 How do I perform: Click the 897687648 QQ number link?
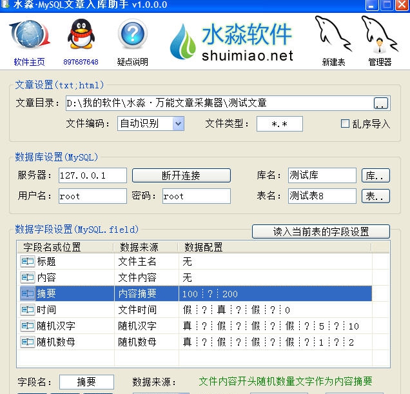tap(81, 62)
